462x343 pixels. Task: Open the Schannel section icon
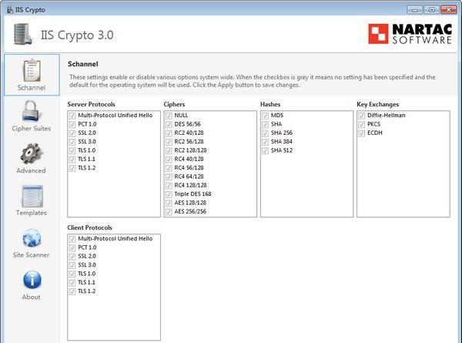coord(32,70)
